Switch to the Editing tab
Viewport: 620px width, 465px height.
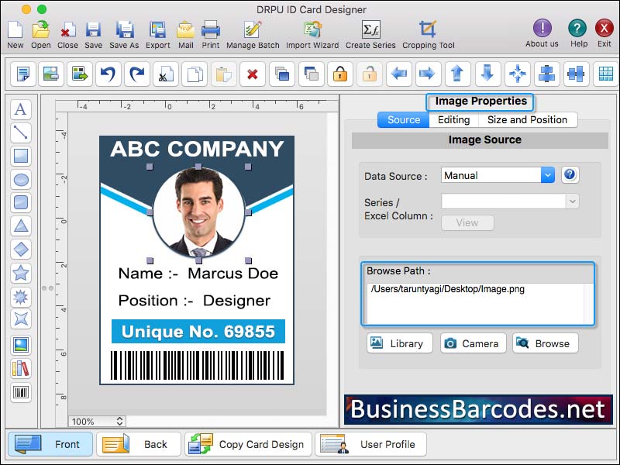[453, 120]
